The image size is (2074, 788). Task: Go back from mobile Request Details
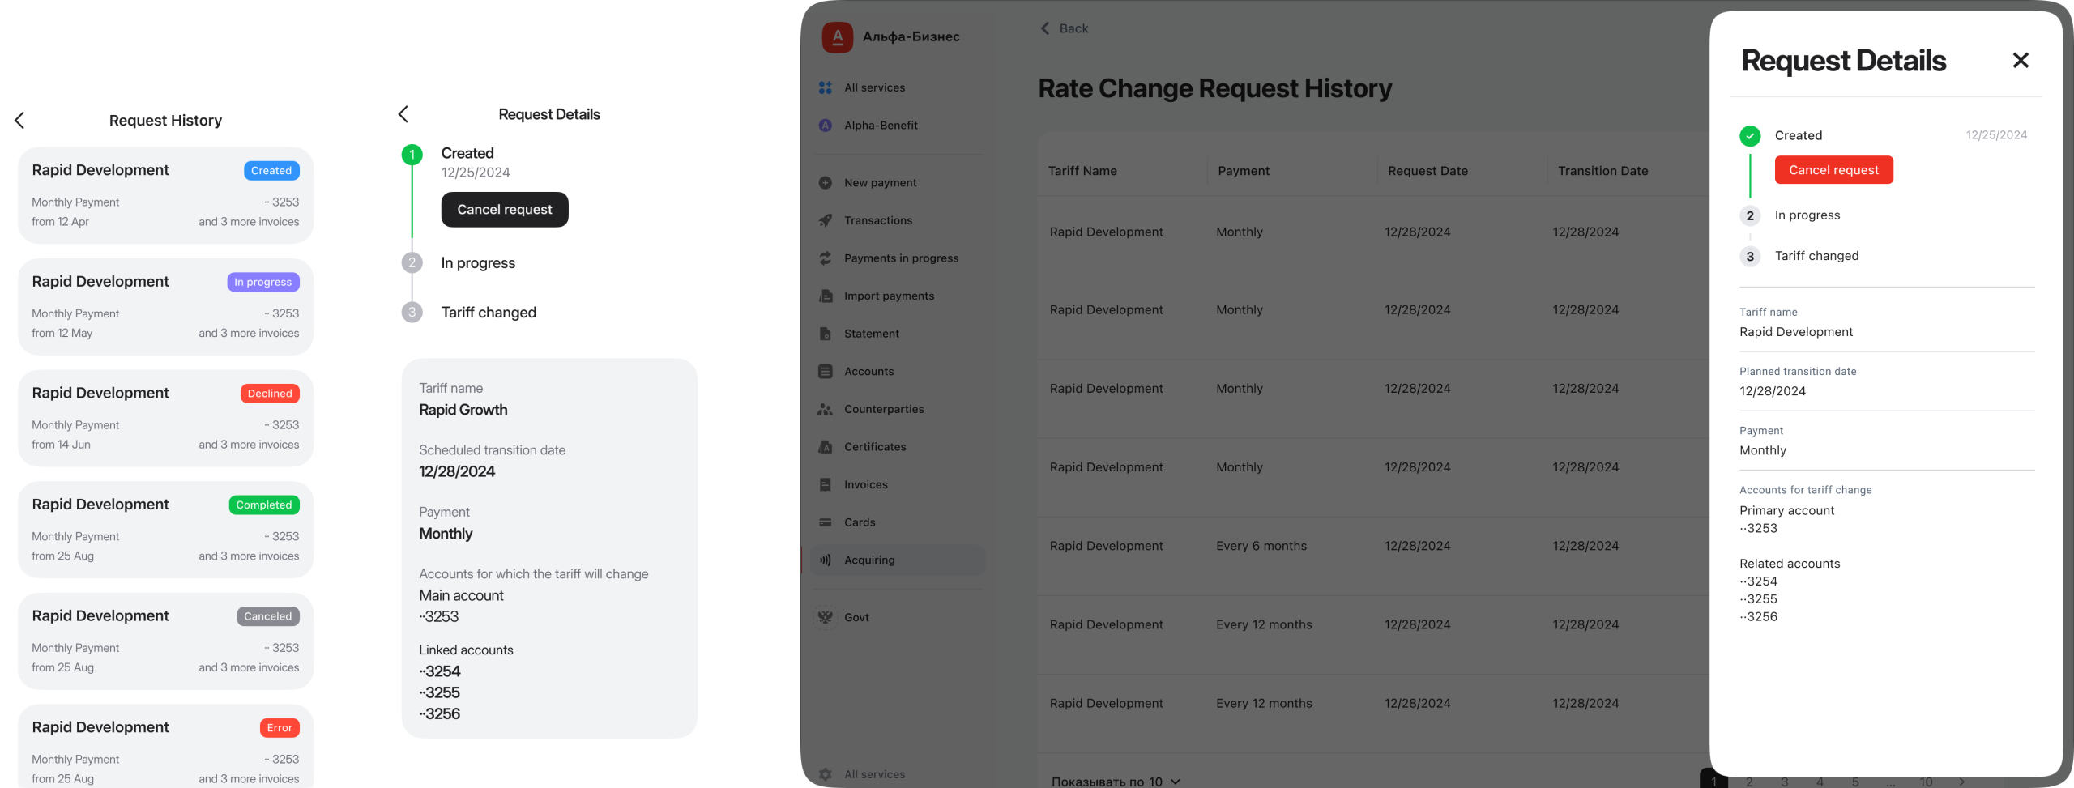403,114
